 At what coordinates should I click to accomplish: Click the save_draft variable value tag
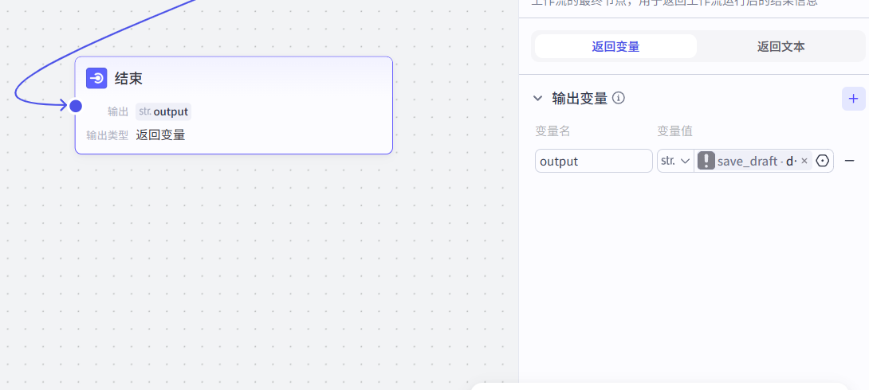point(753,161)
